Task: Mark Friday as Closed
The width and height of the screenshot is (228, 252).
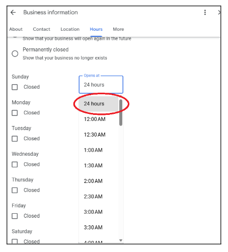Action: coord(15,216)
